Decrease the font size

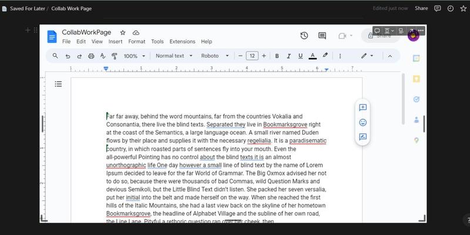240,56
